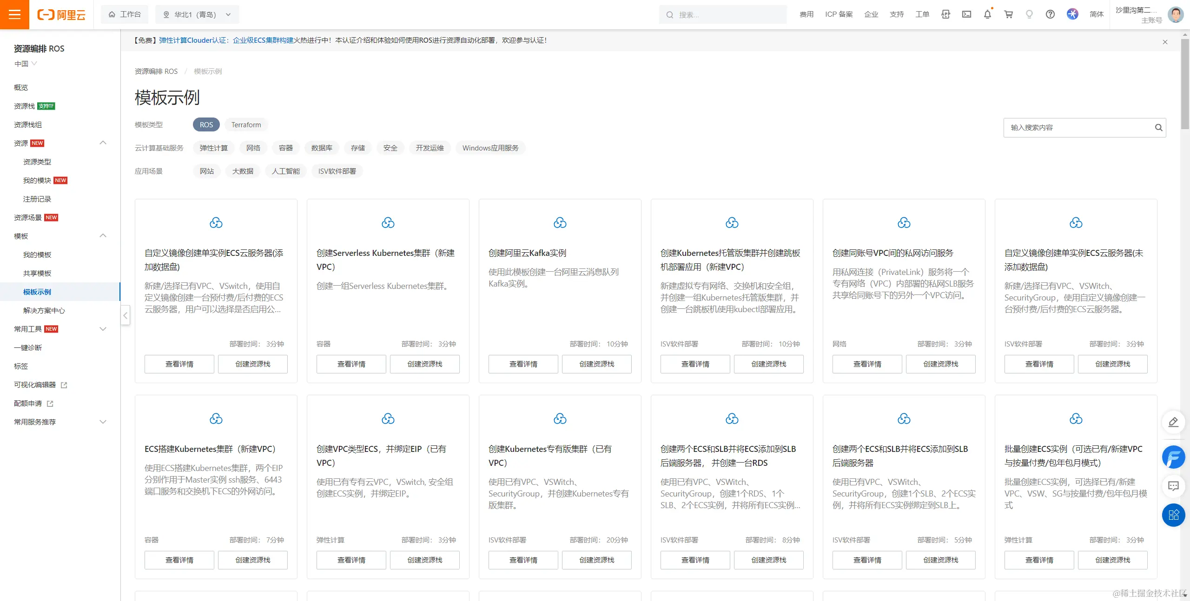Select the Terraform template type
1190x601 pixels.
[246, 125]
